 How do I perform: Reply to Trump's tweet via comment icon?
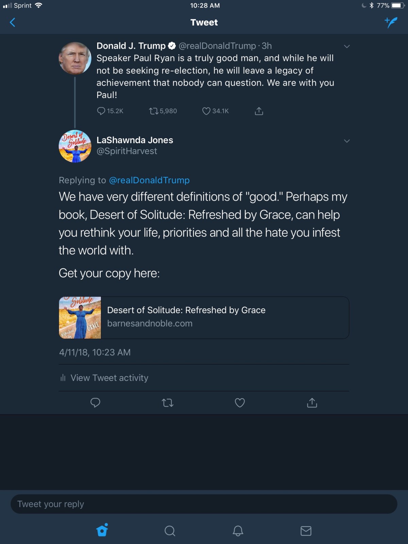(x=101, y=111)
